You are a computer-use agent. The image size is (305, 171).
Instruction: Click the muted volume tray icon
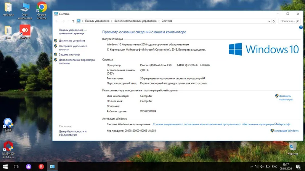[262, 166]
